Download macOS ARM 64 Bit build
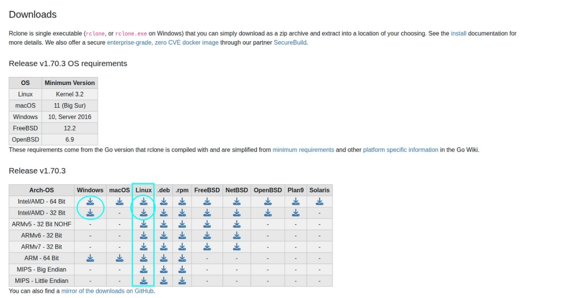Screen dimensions: 568x298 (119, 258)
